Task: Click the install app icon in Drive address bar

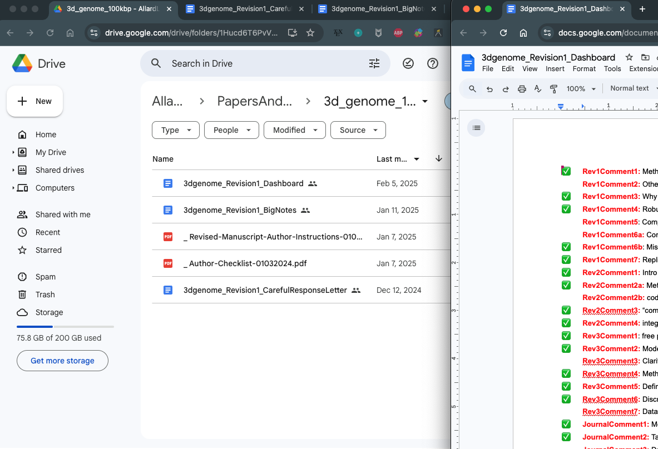Action: tap(293, 33)
